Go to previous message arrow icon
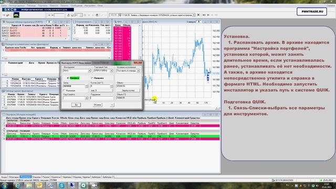This screenshot has height=189, width=336. (x=208, y=15)
